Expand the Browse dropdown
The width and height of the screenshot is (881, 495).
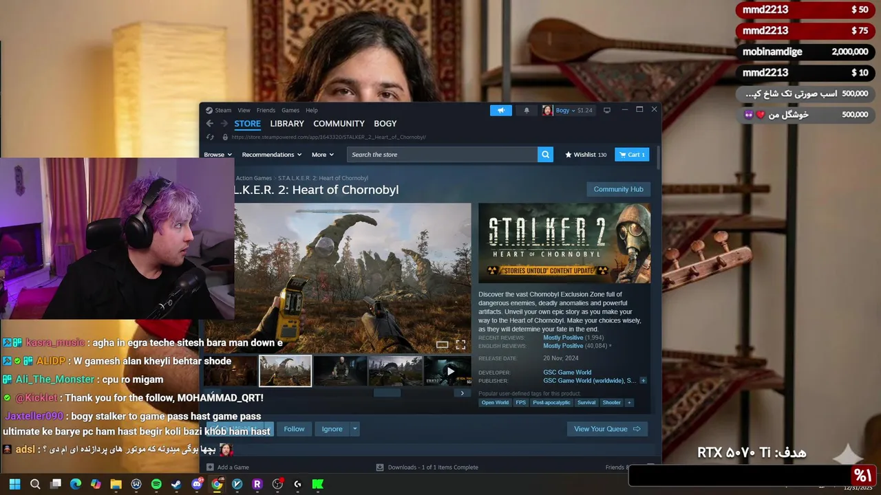(x=217, y=155)
